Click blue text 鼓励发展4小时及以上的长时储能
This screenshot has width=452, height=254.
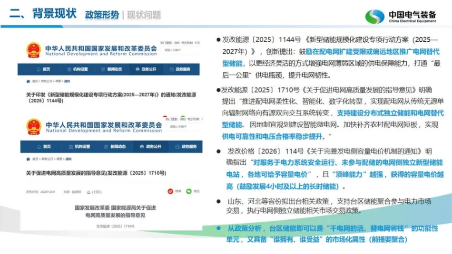(x=287, y=187)
